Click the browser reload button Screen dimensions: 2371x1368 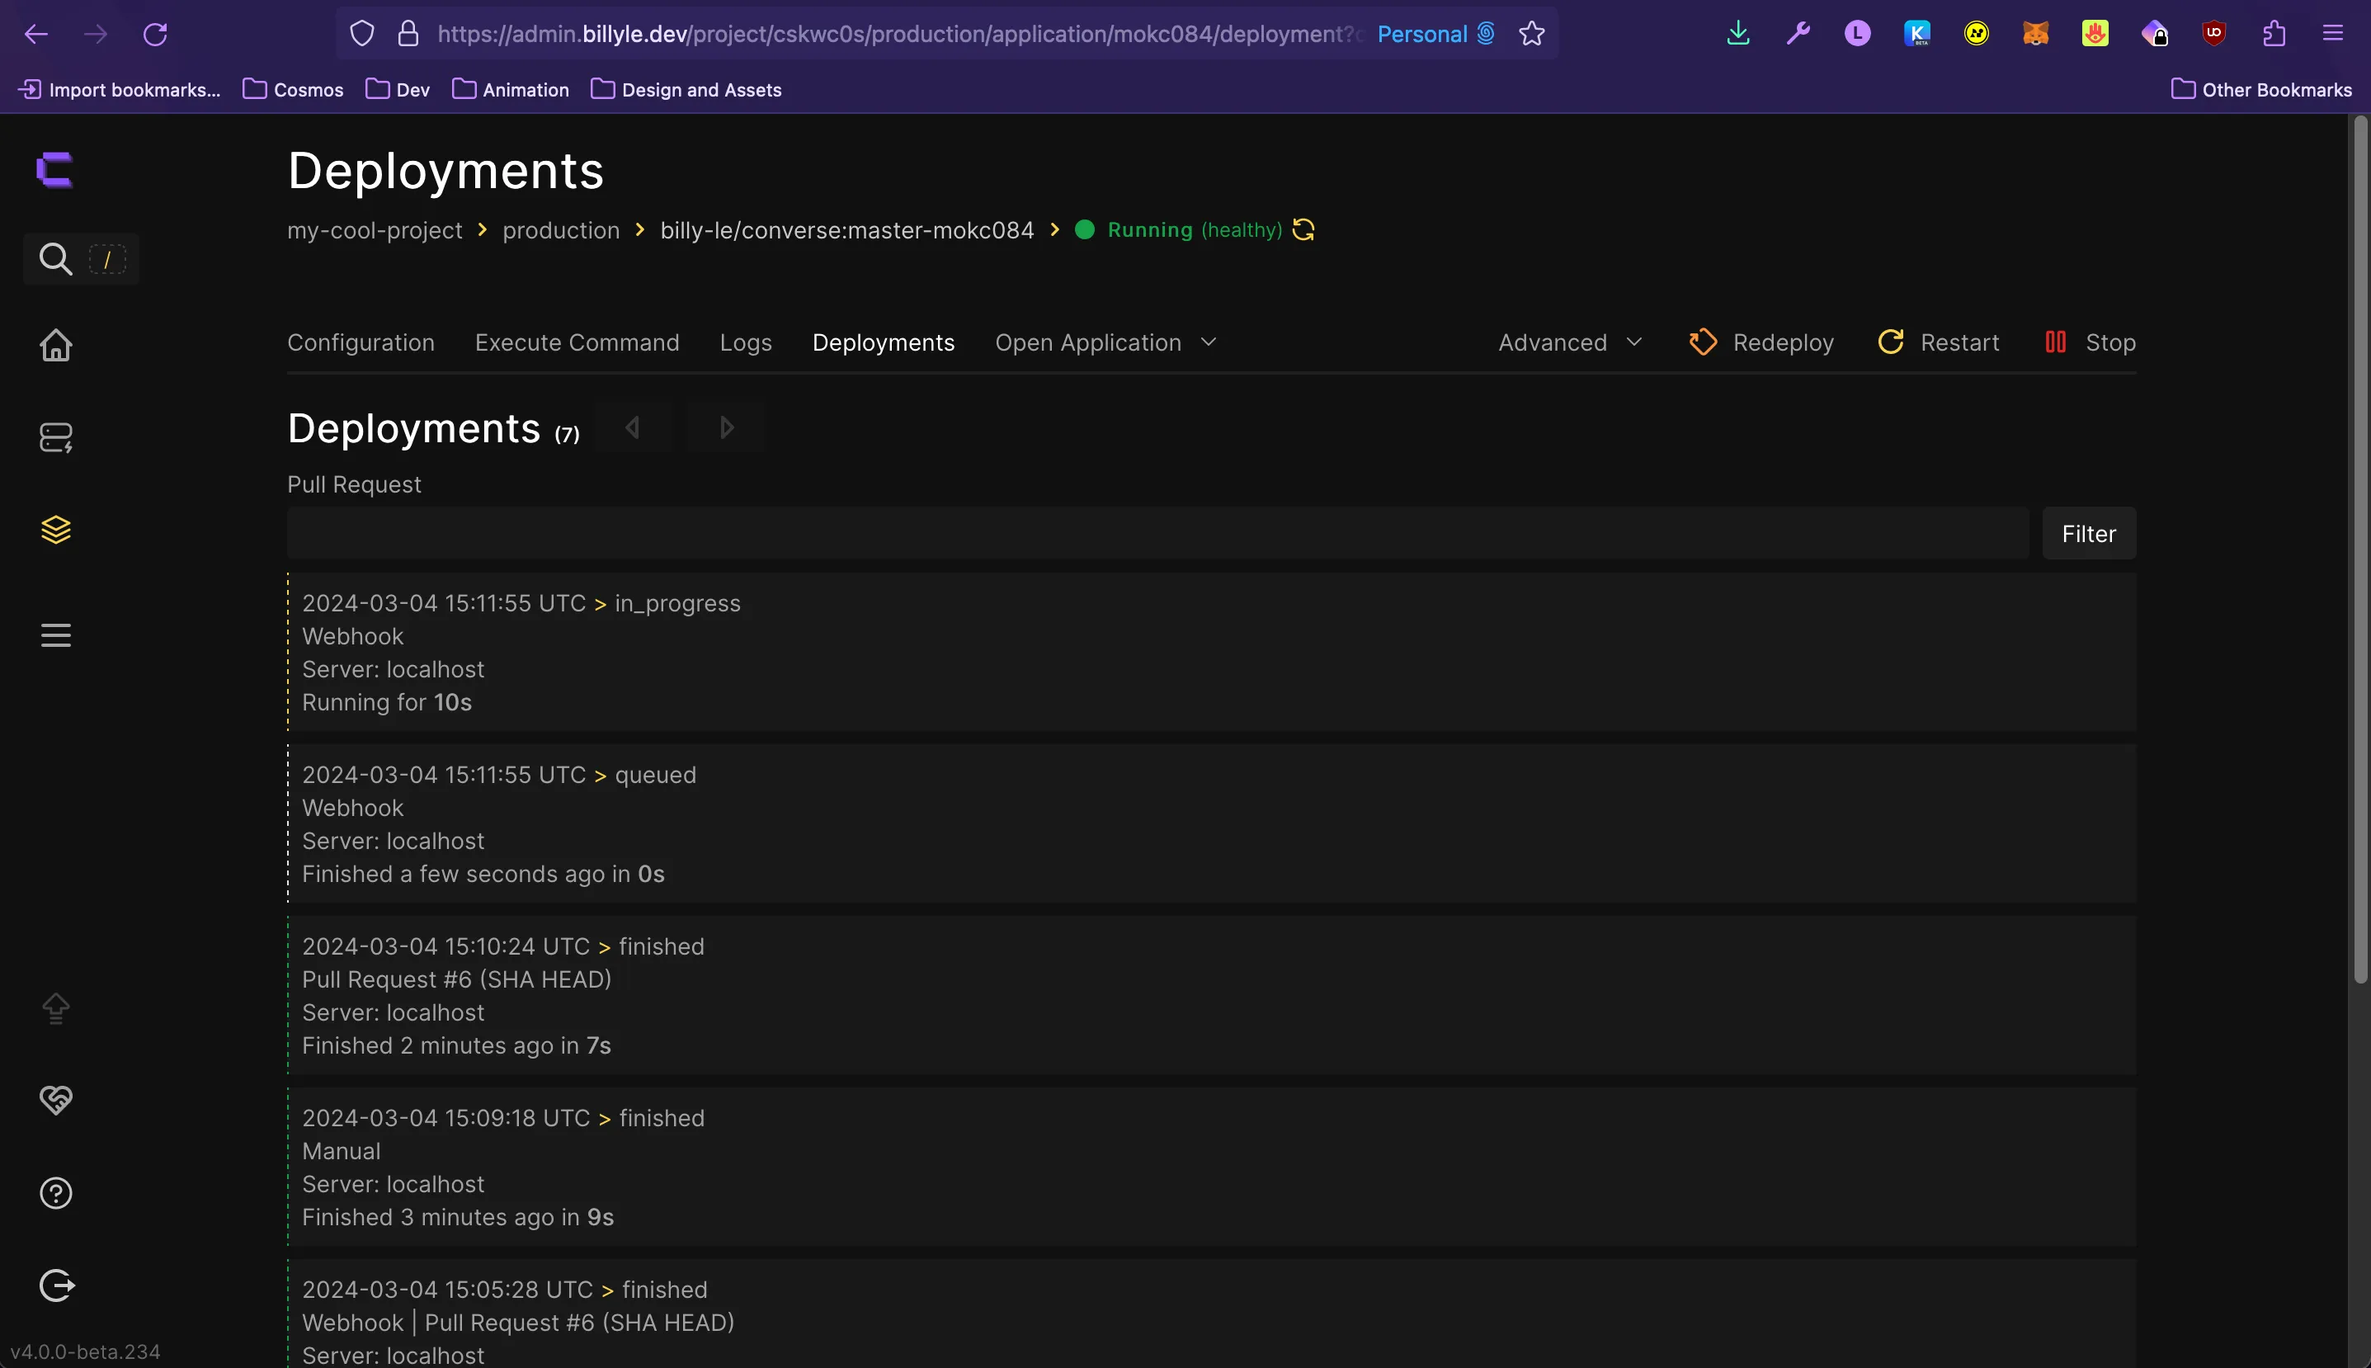[155, 35]
